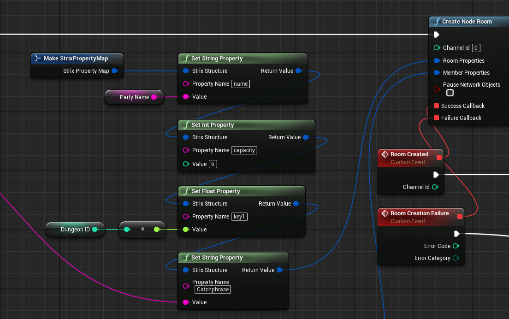Image resolution: width=509 pixels, height=319 pixels.
Task: Click Strix Structure input pin on name Set String Property
Action: point(186,71)
